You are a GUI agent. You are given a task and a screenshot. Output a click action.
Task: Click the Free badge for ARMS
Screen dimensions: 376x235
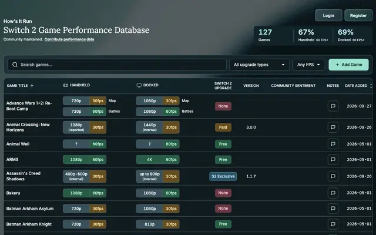(223, 159)
